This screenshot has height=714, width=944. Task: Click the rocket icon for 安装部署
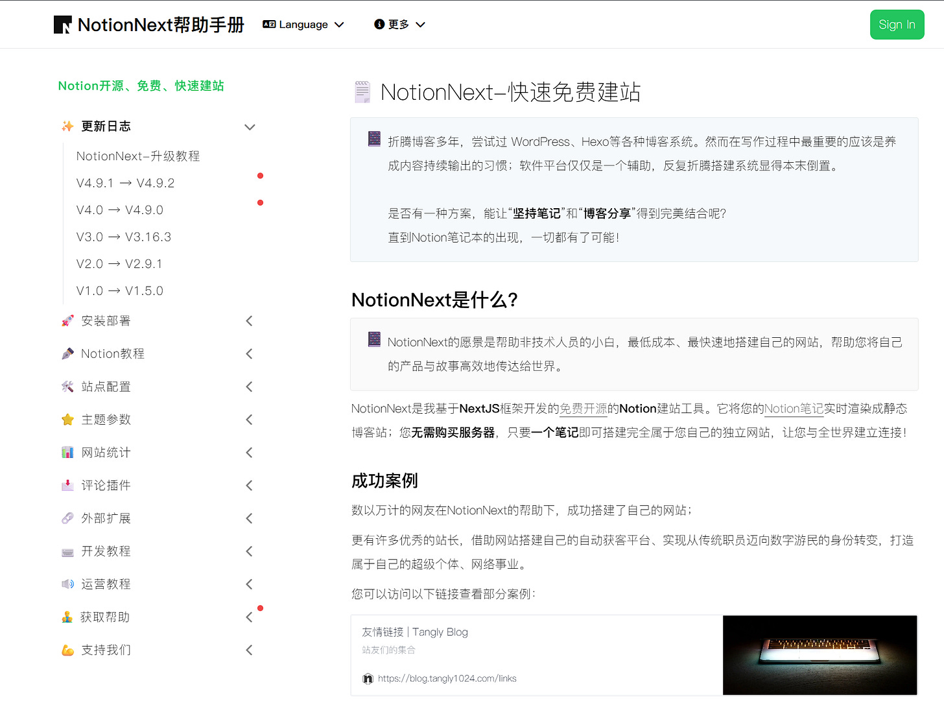(67, 320)
